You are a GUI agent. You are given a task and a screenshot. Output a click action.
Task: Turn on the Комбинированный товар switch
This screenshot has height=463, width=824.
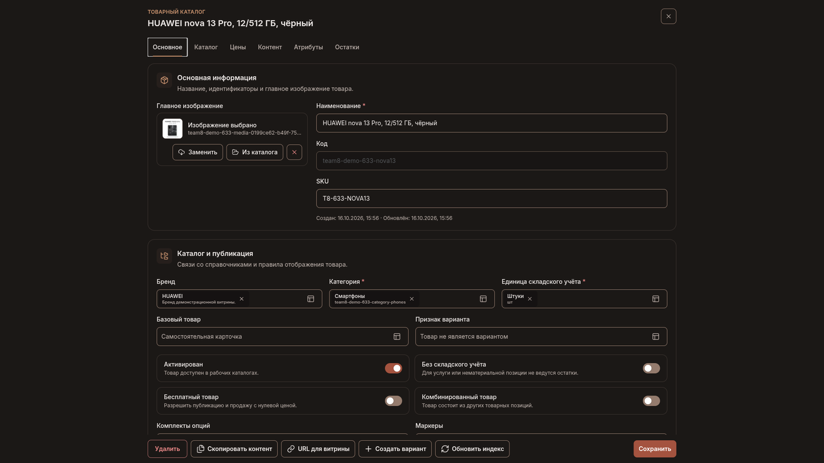[x=651, y=401]
